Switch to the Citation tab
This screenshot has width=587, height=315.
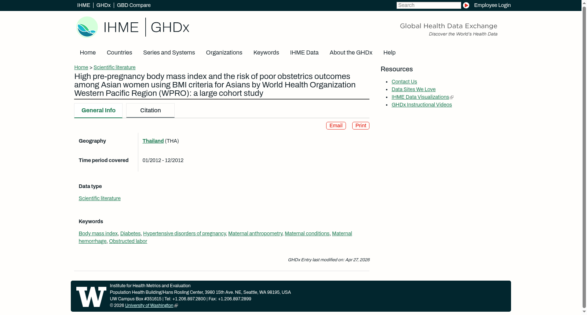tap(150, 110)
